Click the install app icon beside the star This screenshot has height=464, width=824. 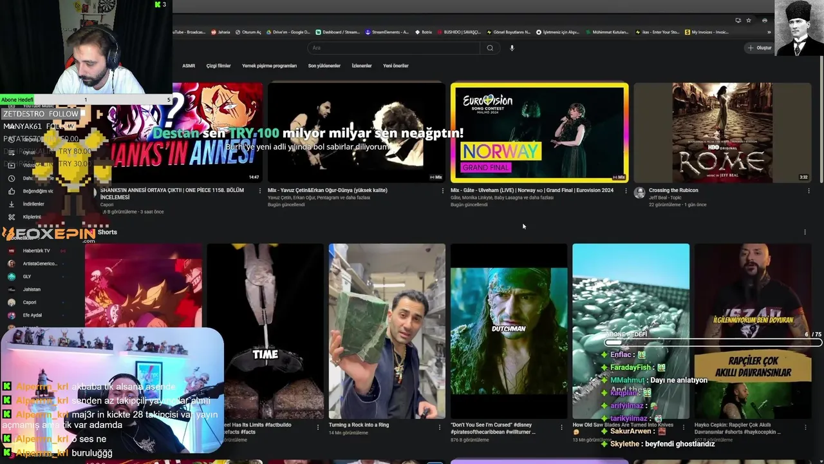click(738, 20)
